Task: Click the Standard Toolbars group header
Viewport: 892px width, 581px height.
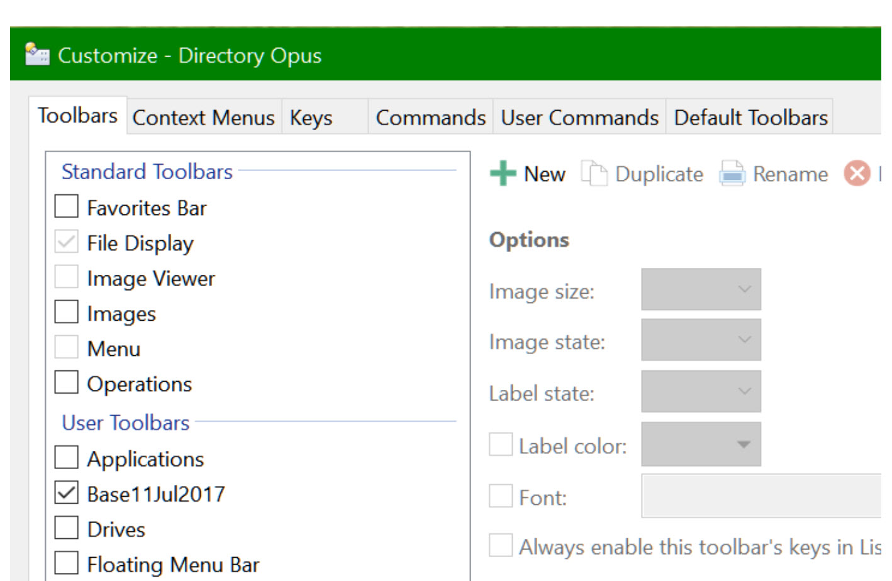Action: pos(147,172)
